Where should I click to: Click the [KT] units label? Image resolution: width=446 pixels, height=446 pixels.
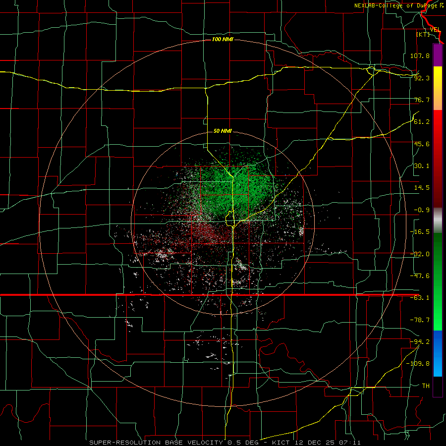423,34
